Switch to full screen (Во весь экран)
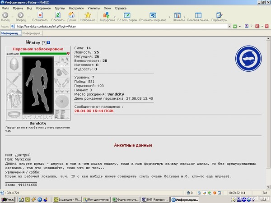 (x=127, y=15)
